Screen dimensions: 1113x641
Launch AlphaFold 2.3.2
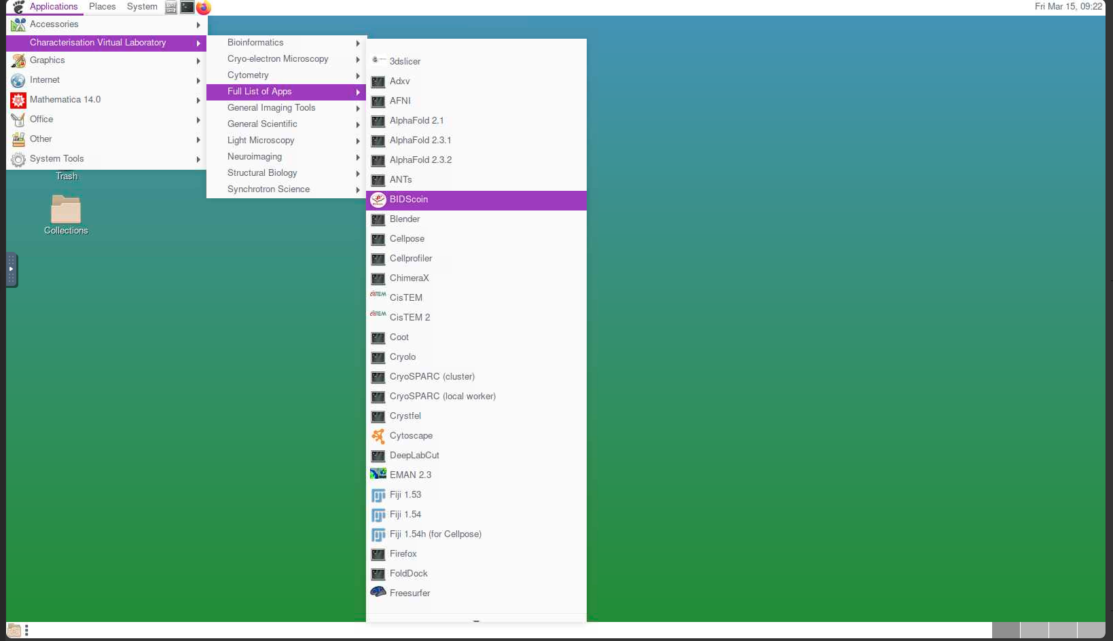pos(476,160)
